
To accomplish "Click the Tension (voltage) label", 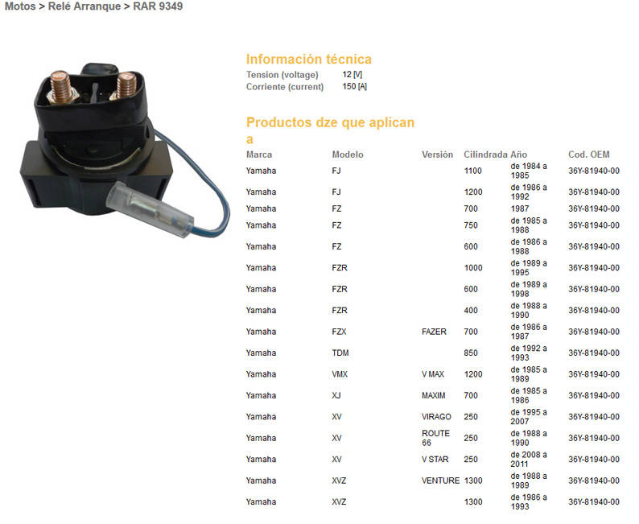I will (x=282, y=75).
